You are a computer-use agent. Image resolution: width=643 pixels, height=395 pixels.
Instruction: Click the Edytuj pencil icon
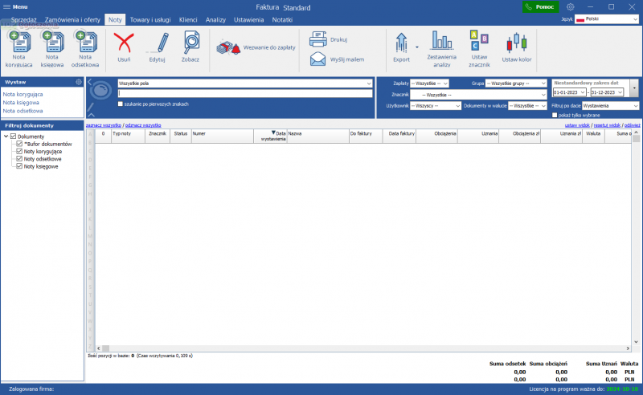pos(162,43)
